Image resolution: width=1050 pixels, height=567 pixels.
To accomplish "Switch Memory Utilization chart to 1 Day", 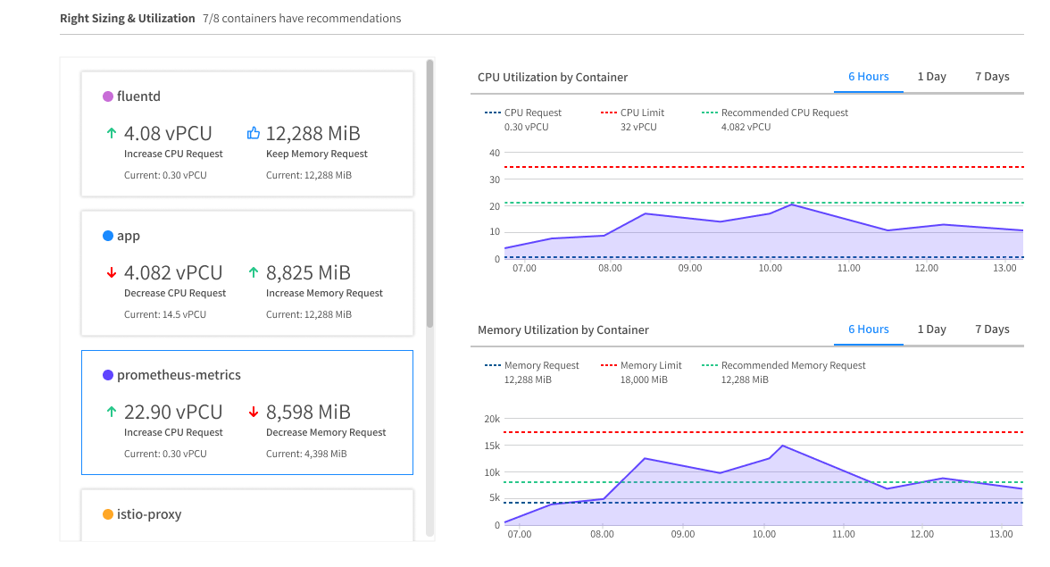I will 931,329.
